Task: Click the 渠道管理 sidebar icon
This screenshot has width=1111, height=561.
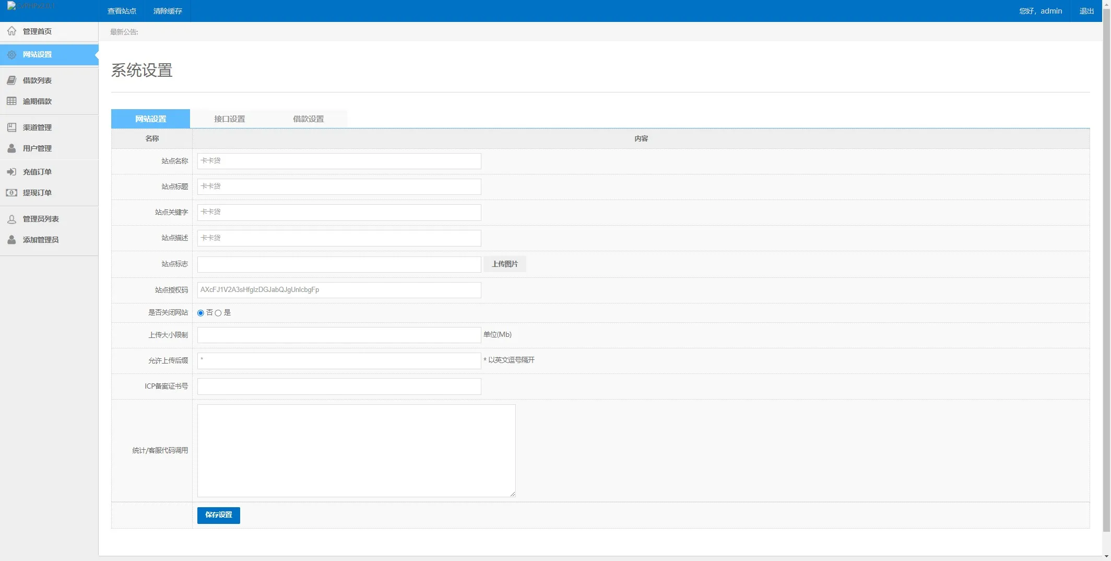Action: pos(11,127)
